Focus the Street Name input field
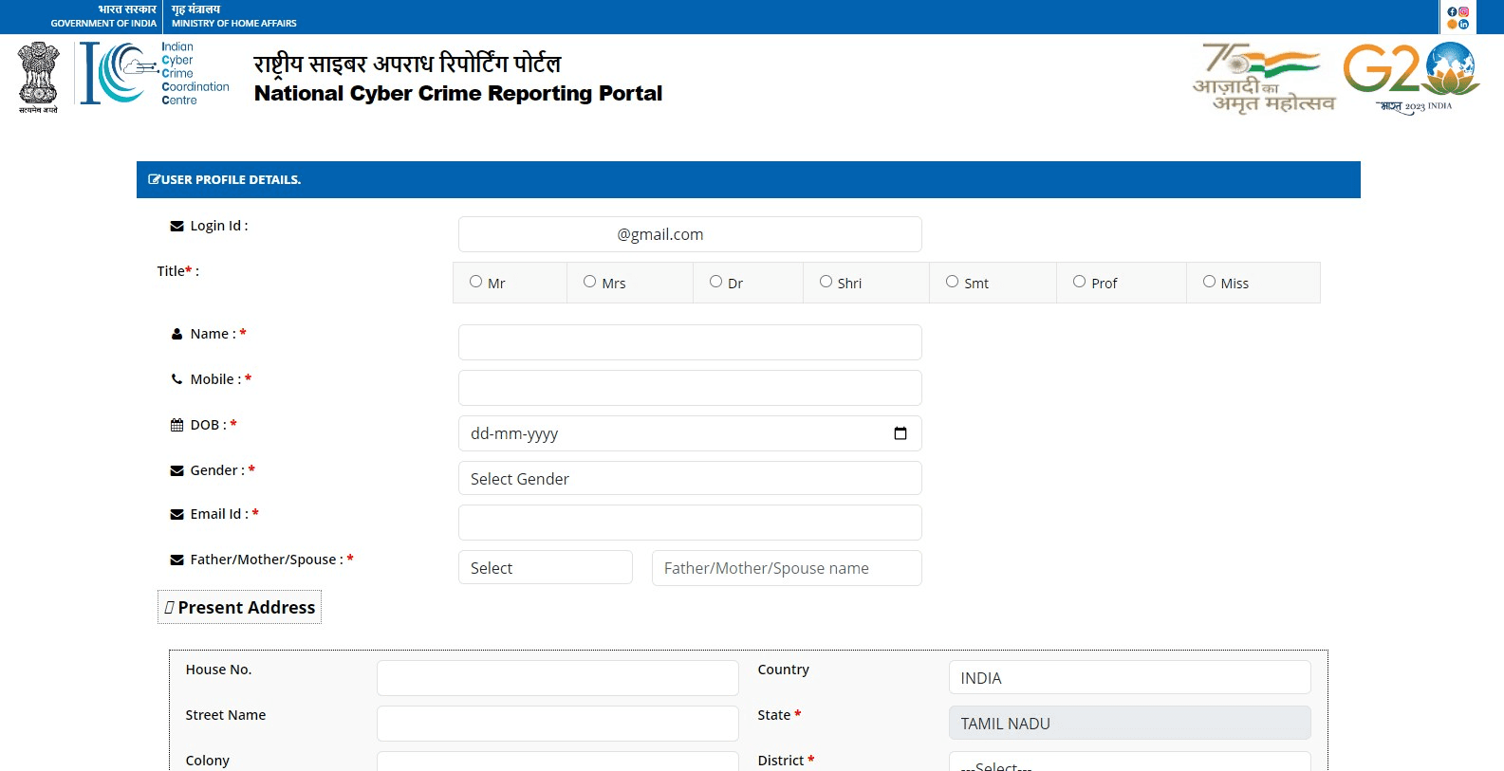Viewport: 1504px width, 771px height. 557,724
